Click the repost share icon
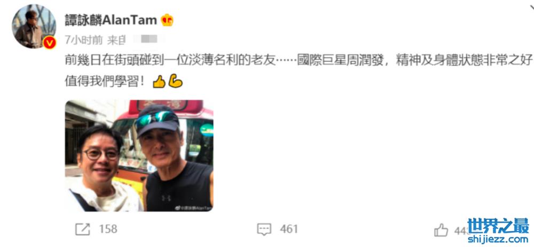 coord(83,229)
